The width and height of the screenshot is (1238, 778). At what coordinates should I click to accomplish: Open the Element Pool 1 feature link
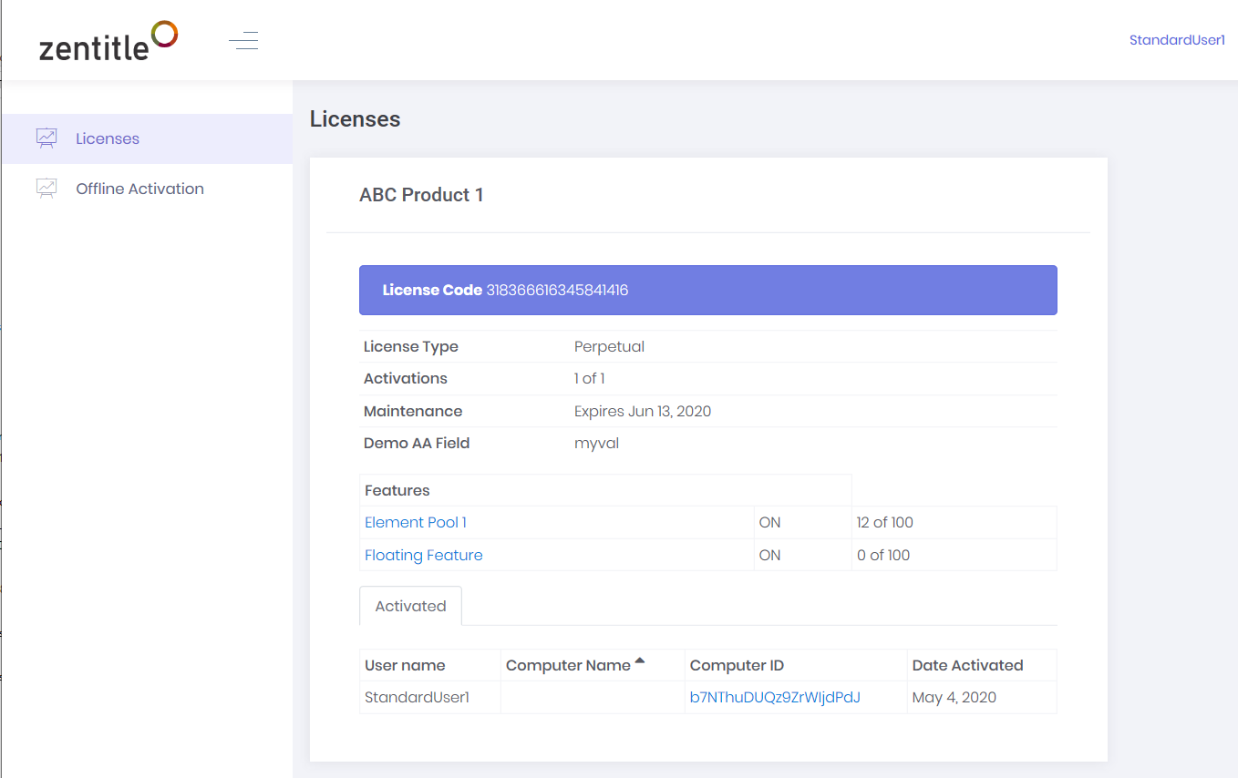tap(416, 522)
